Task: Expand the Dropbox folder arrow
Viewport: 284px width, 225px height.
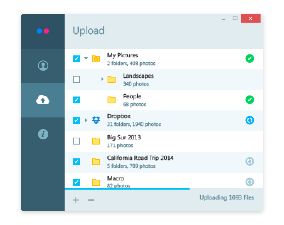Action: point(86,120)
